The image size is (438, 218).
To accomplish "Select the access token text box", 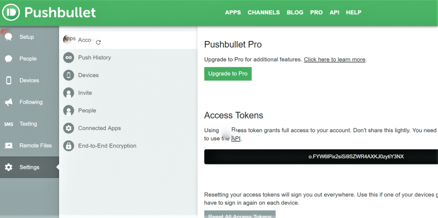I will click(321, 157).
